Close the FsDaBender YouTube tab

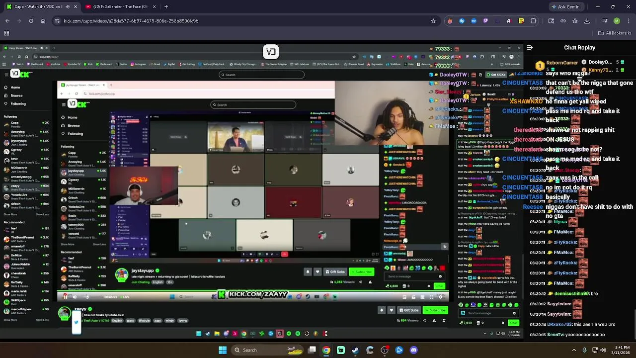(x=154, y=6)
